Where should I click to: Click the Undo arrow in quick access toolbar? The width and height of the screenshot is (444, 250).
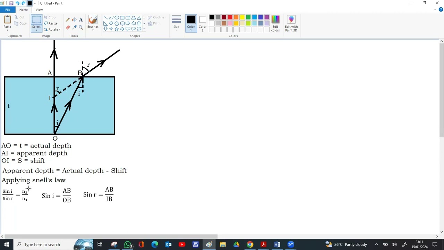tap(17, 3)
